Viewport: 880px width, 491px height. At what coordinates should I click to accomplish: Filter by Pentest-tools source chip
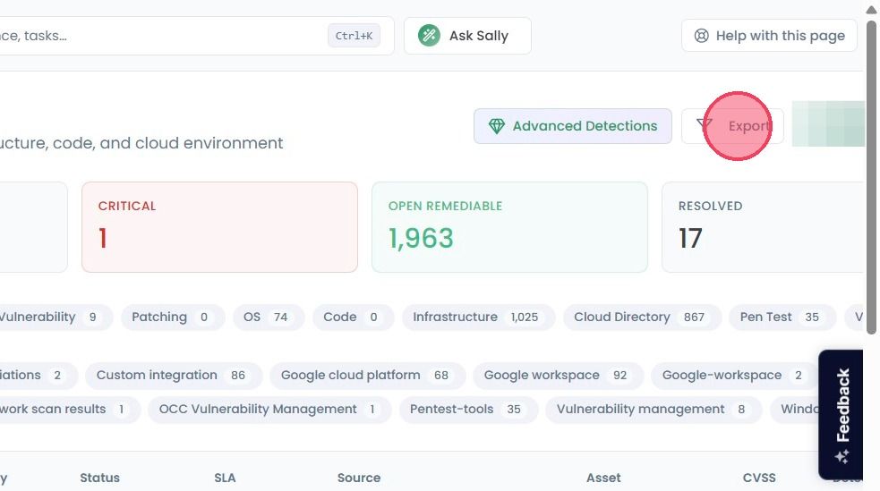(x=468, y=410)
